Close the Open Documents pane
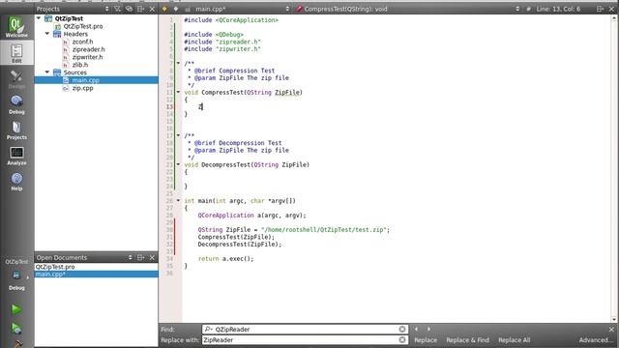 click(152, 258)
